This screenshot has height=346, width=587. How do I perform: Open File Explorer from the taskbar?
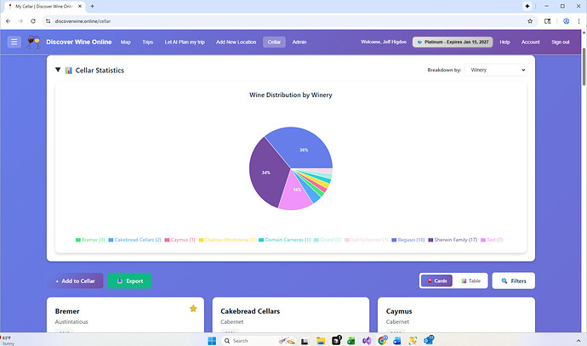(x=321, y=340)
